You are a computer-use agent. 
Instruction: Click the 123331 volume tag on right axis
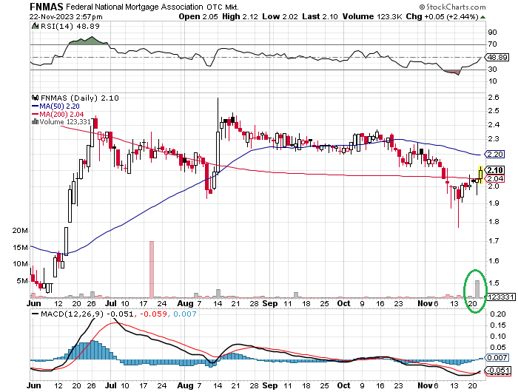500,297
